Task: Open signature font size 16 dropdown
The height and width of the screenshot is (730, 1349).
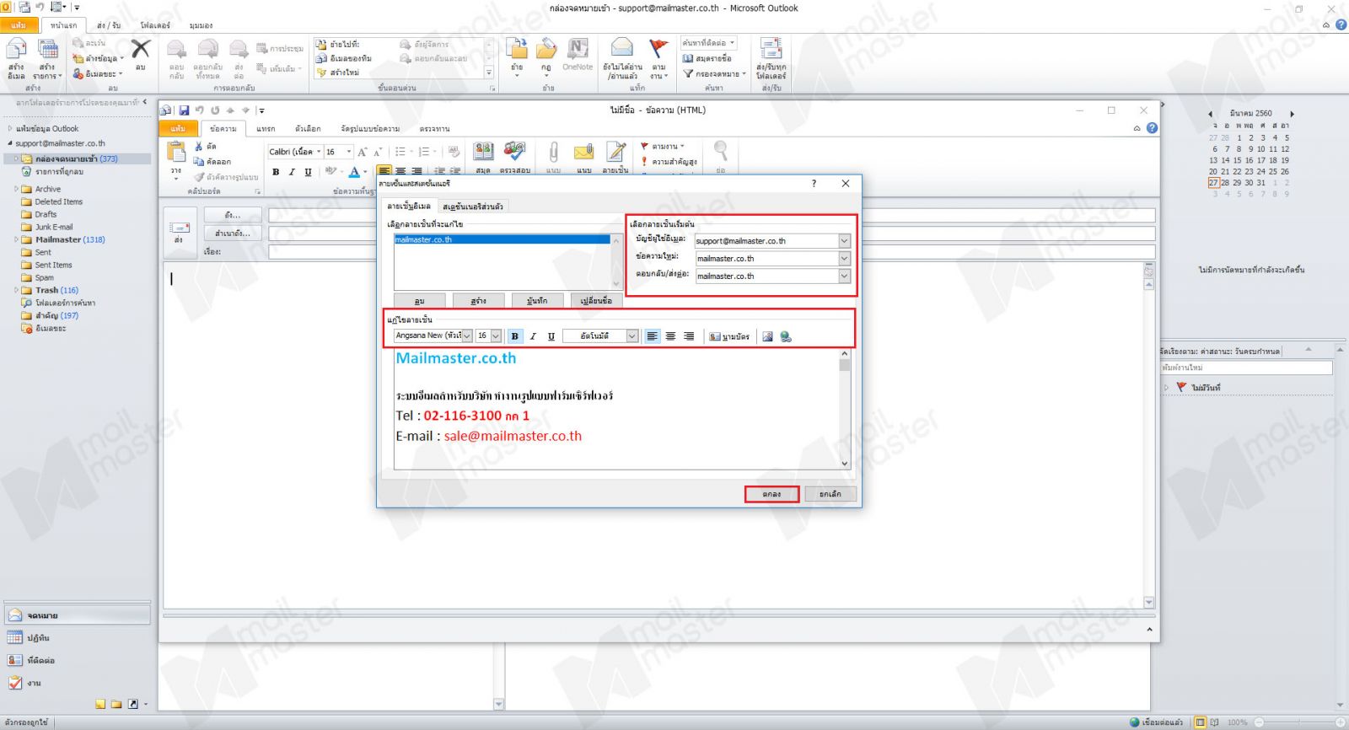Action: point(496,335)
